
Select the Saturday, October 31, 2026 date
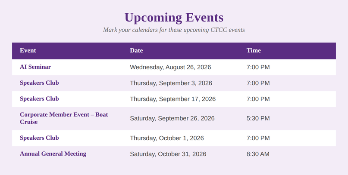168,154
